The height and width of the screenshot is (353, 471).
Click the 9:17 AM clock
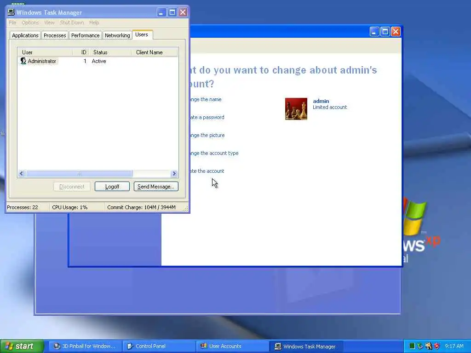[x=454, y=346]
